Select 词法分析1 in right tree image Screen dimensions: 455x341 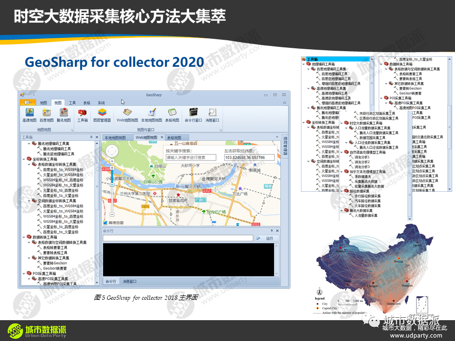click(x=362, y=157)
